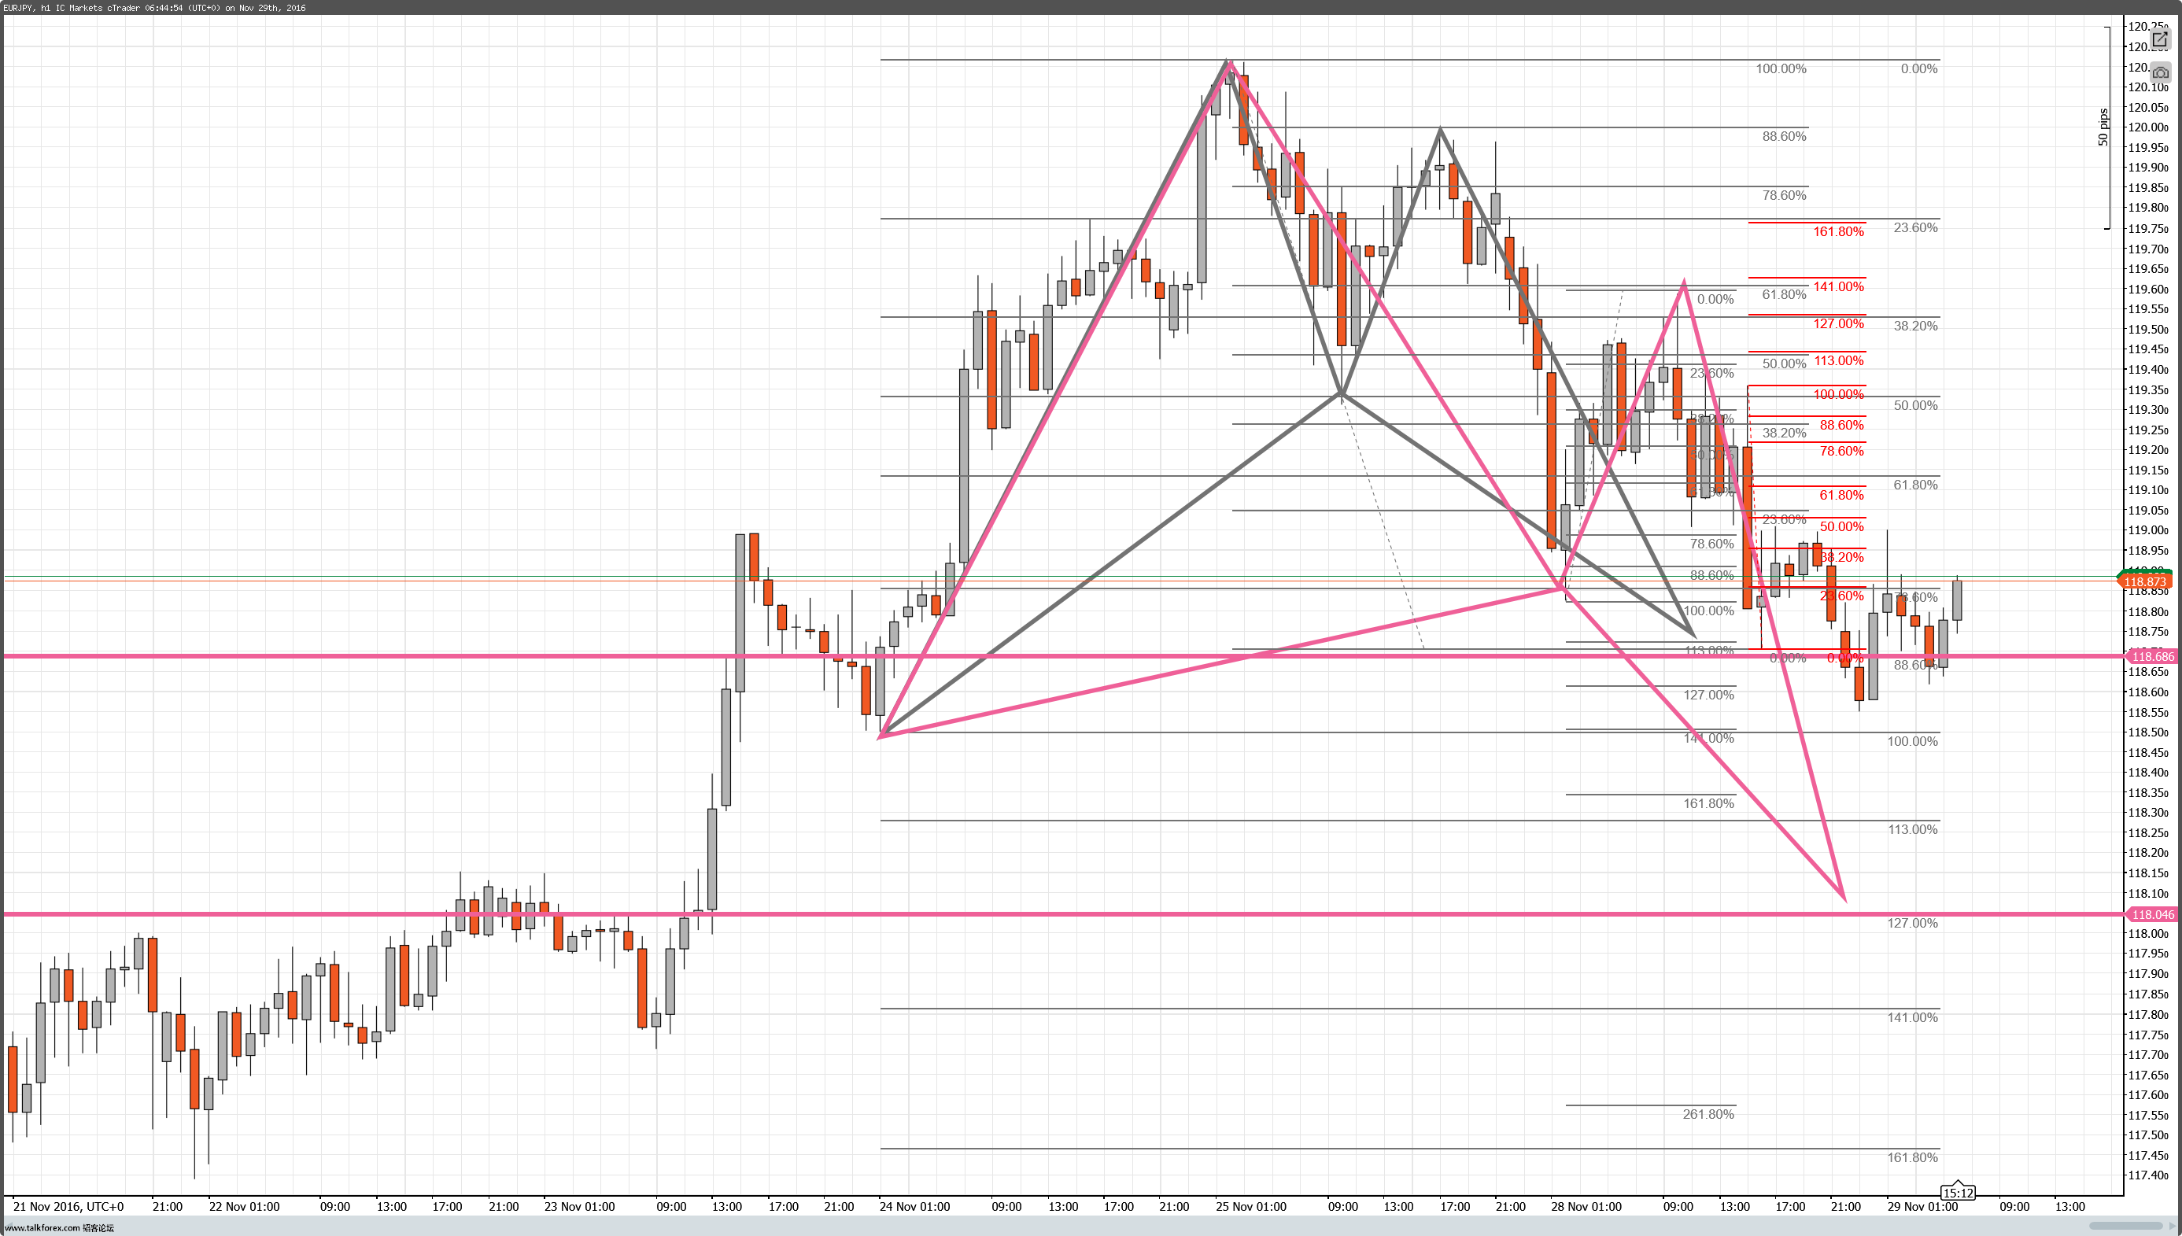2182x1236 pixels.
Task: Click the red '141.00%' Fibonacci label
Action: click(1838, 286)
